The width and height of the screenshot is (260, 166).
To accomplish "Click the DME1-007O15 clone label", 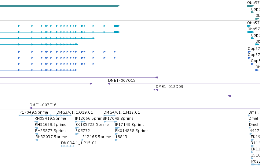I will pos(122,81).
